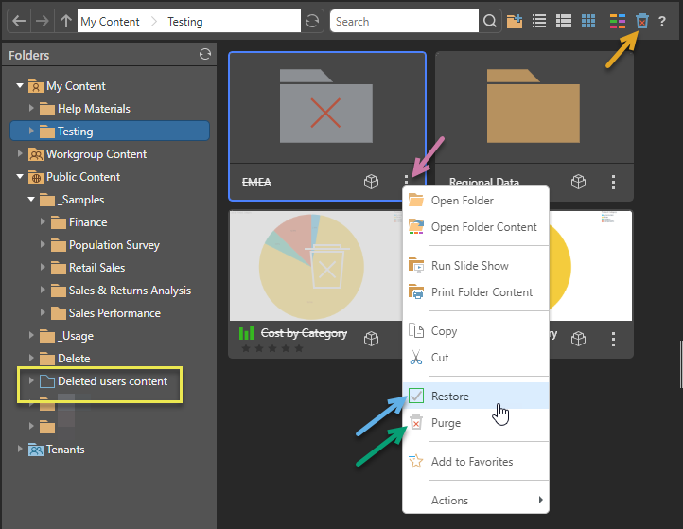Click the new folder icon in toolbar

tap(515, 21)
